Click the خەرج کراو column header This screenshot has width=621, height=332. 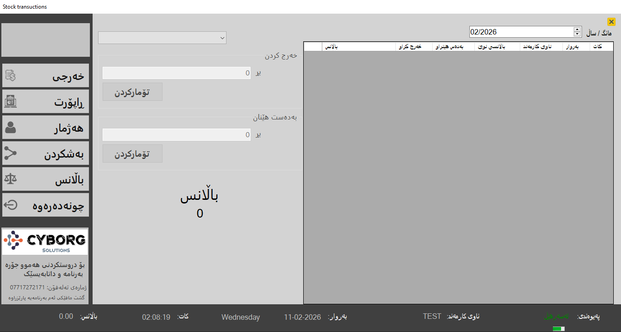(414, 47)
